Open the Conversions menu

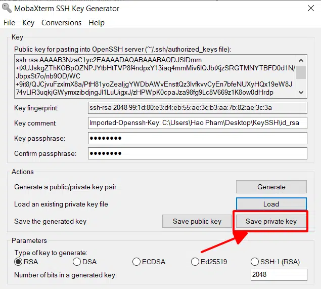pos(61,23)
